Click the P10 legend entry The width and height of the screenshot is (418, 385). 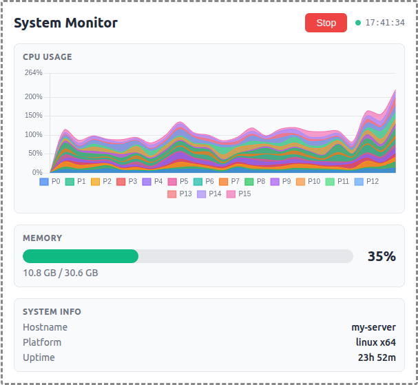point(309,181)
